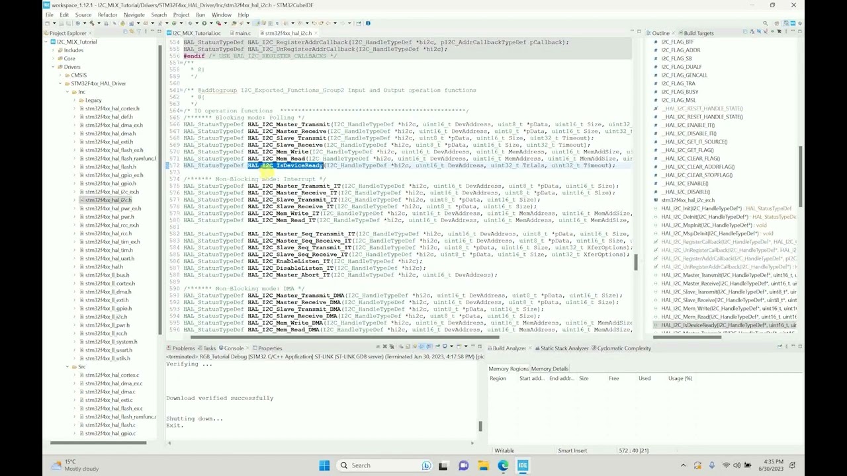Open the Refactor menu
The height and width of the screenshot is (476, 847).
click(x=107, y=15)
